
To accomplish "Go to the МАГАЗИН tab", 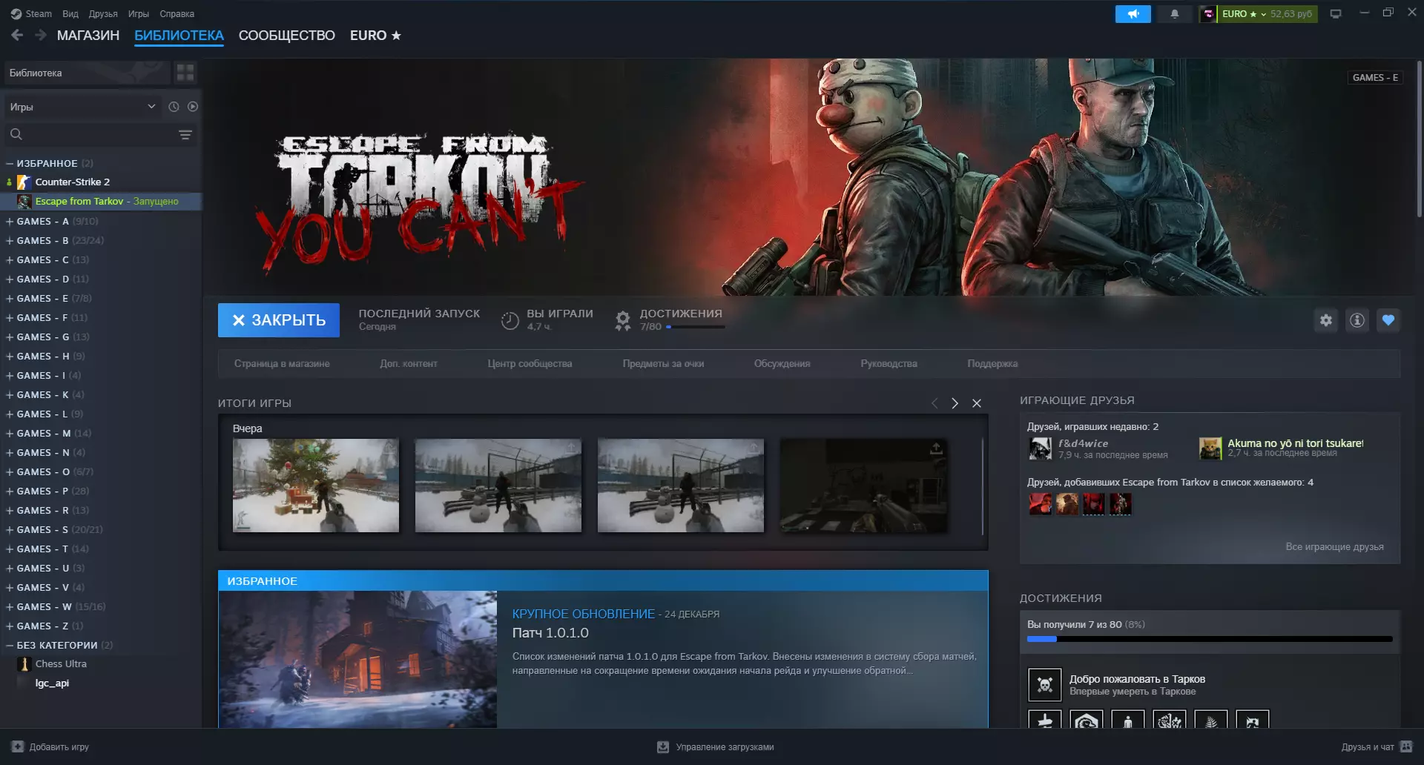I will tap(88, 36).
